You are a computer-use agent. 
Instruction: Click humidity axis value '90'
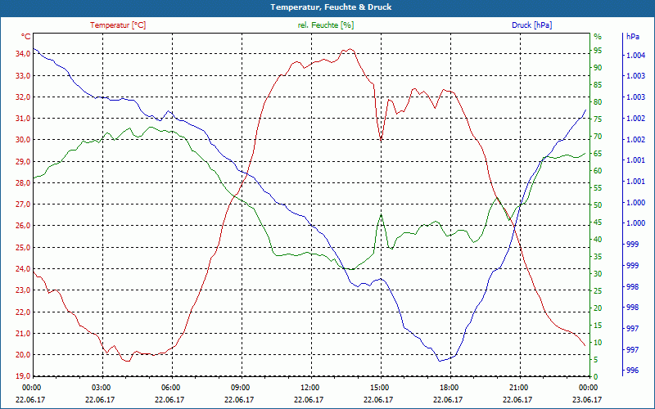(598, 68)
